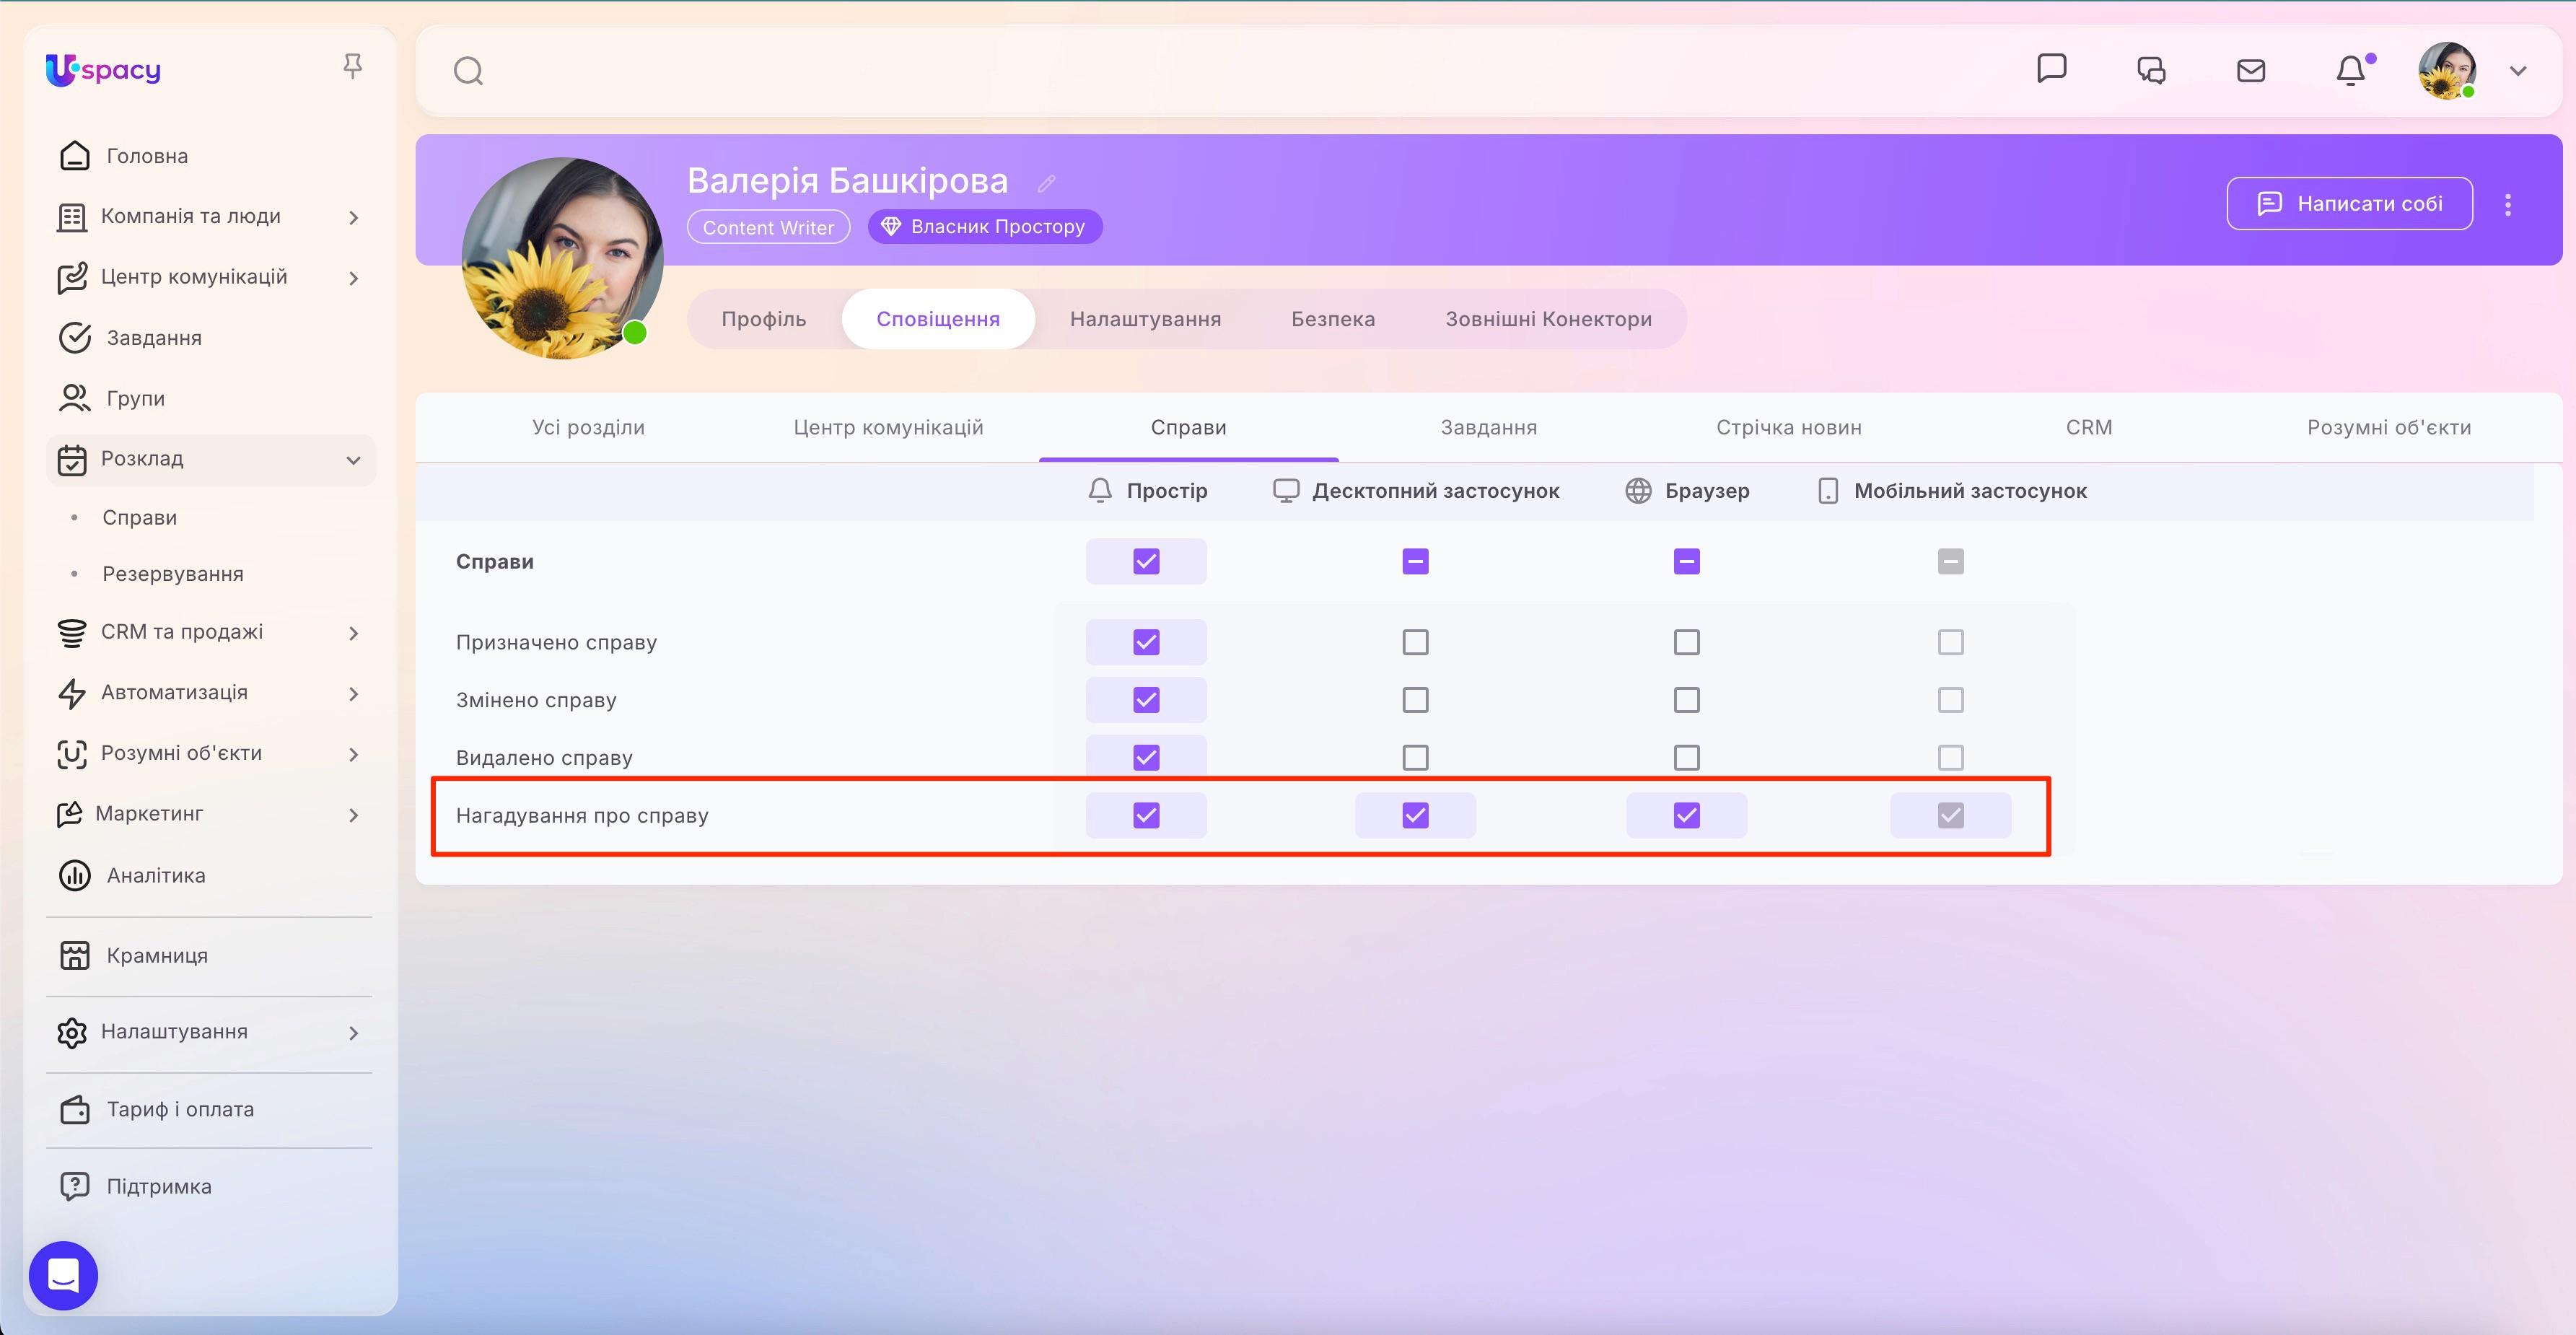Open the Резервування sidebar sub-item
2576x1335 pixels.
click(x=173, y=574)
